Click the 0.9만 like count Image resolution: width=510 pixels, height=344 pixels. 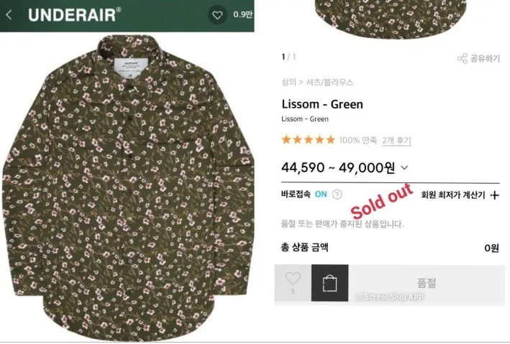tap(242, 14)
